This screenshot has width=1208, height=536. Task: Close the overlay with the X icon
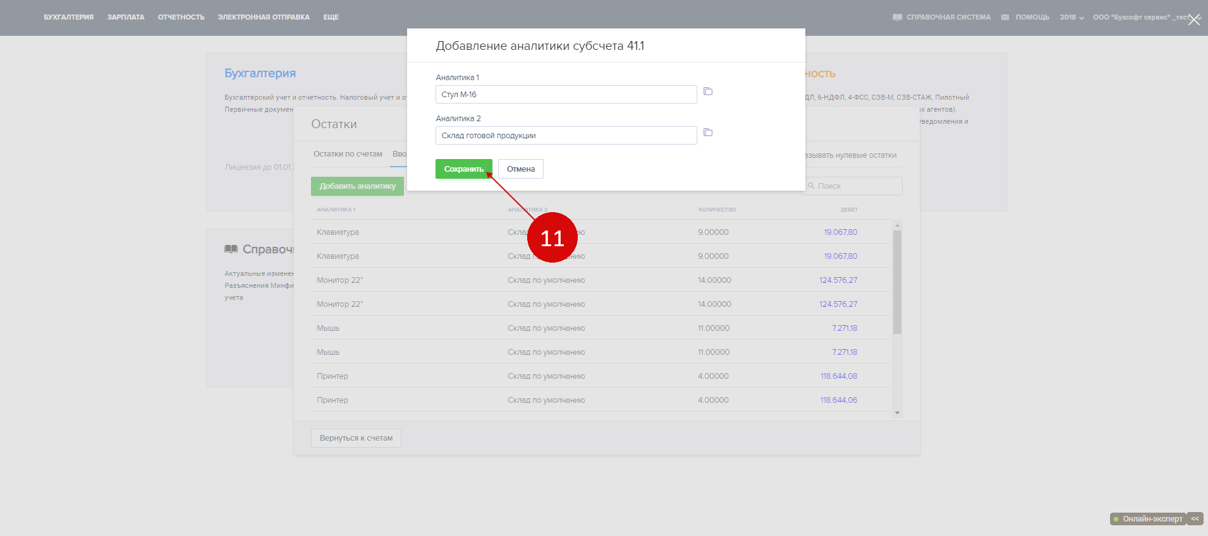(1193, 20)
